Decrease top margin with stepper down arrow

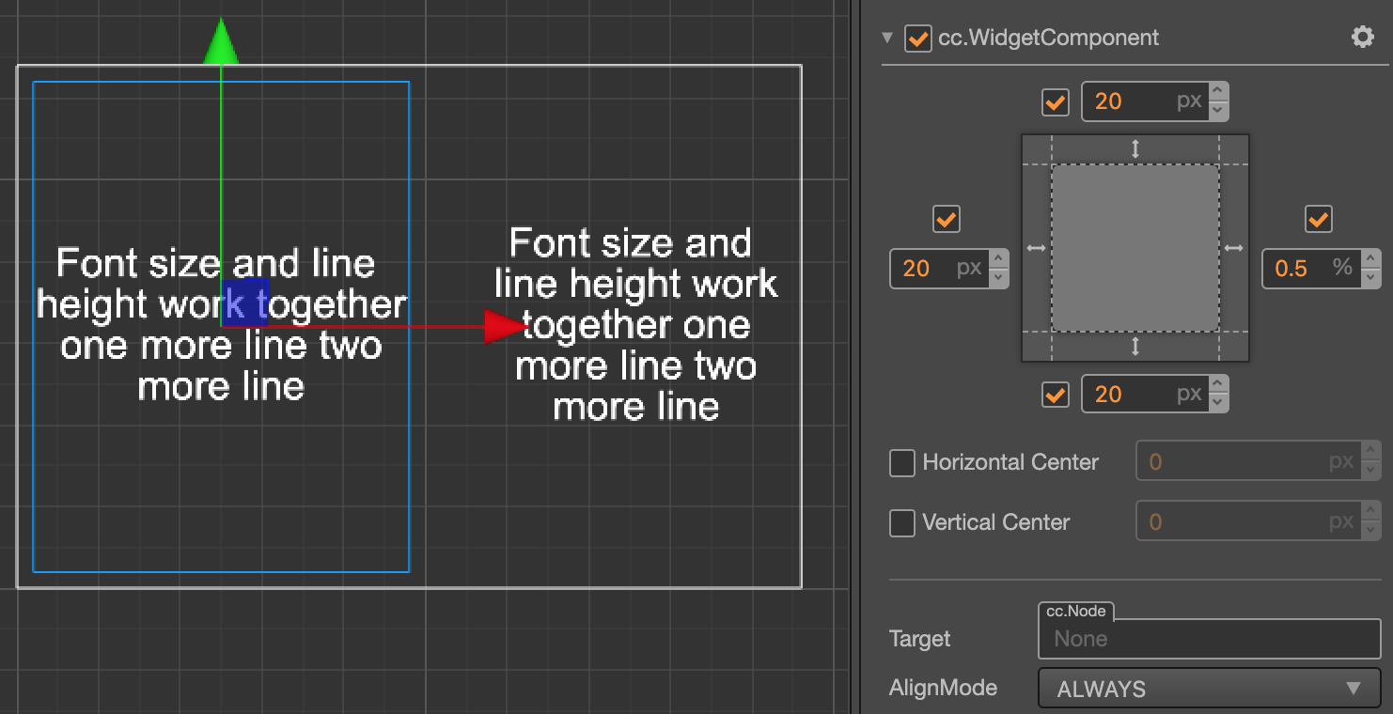coord(1218,111)
